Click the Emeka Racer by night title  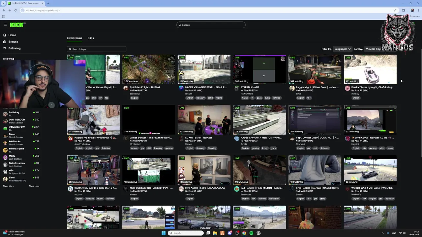(x=373, y=87)
